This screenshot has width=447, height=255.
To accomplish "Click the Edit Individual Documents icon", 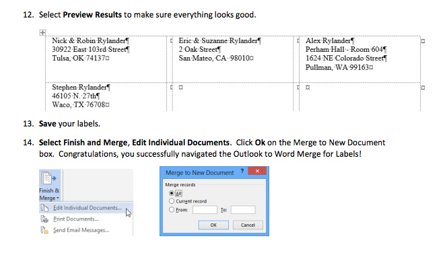I will coord(44,208).
